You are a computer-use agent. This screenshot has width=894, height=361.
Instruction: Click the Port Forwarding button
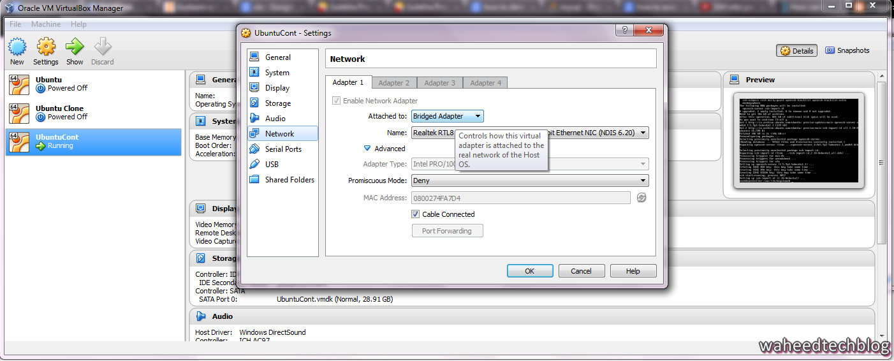click(447, 231)
